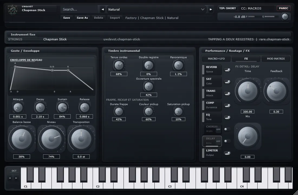Click the delay Time value field 300.00

coord(247,112)
